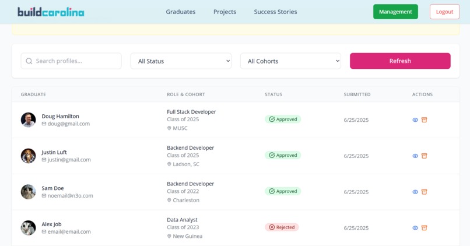The height and width of the screenshot is (246, 470).
Task: Click the envelope icon beside email@email.com
Action: coord(44,231)
